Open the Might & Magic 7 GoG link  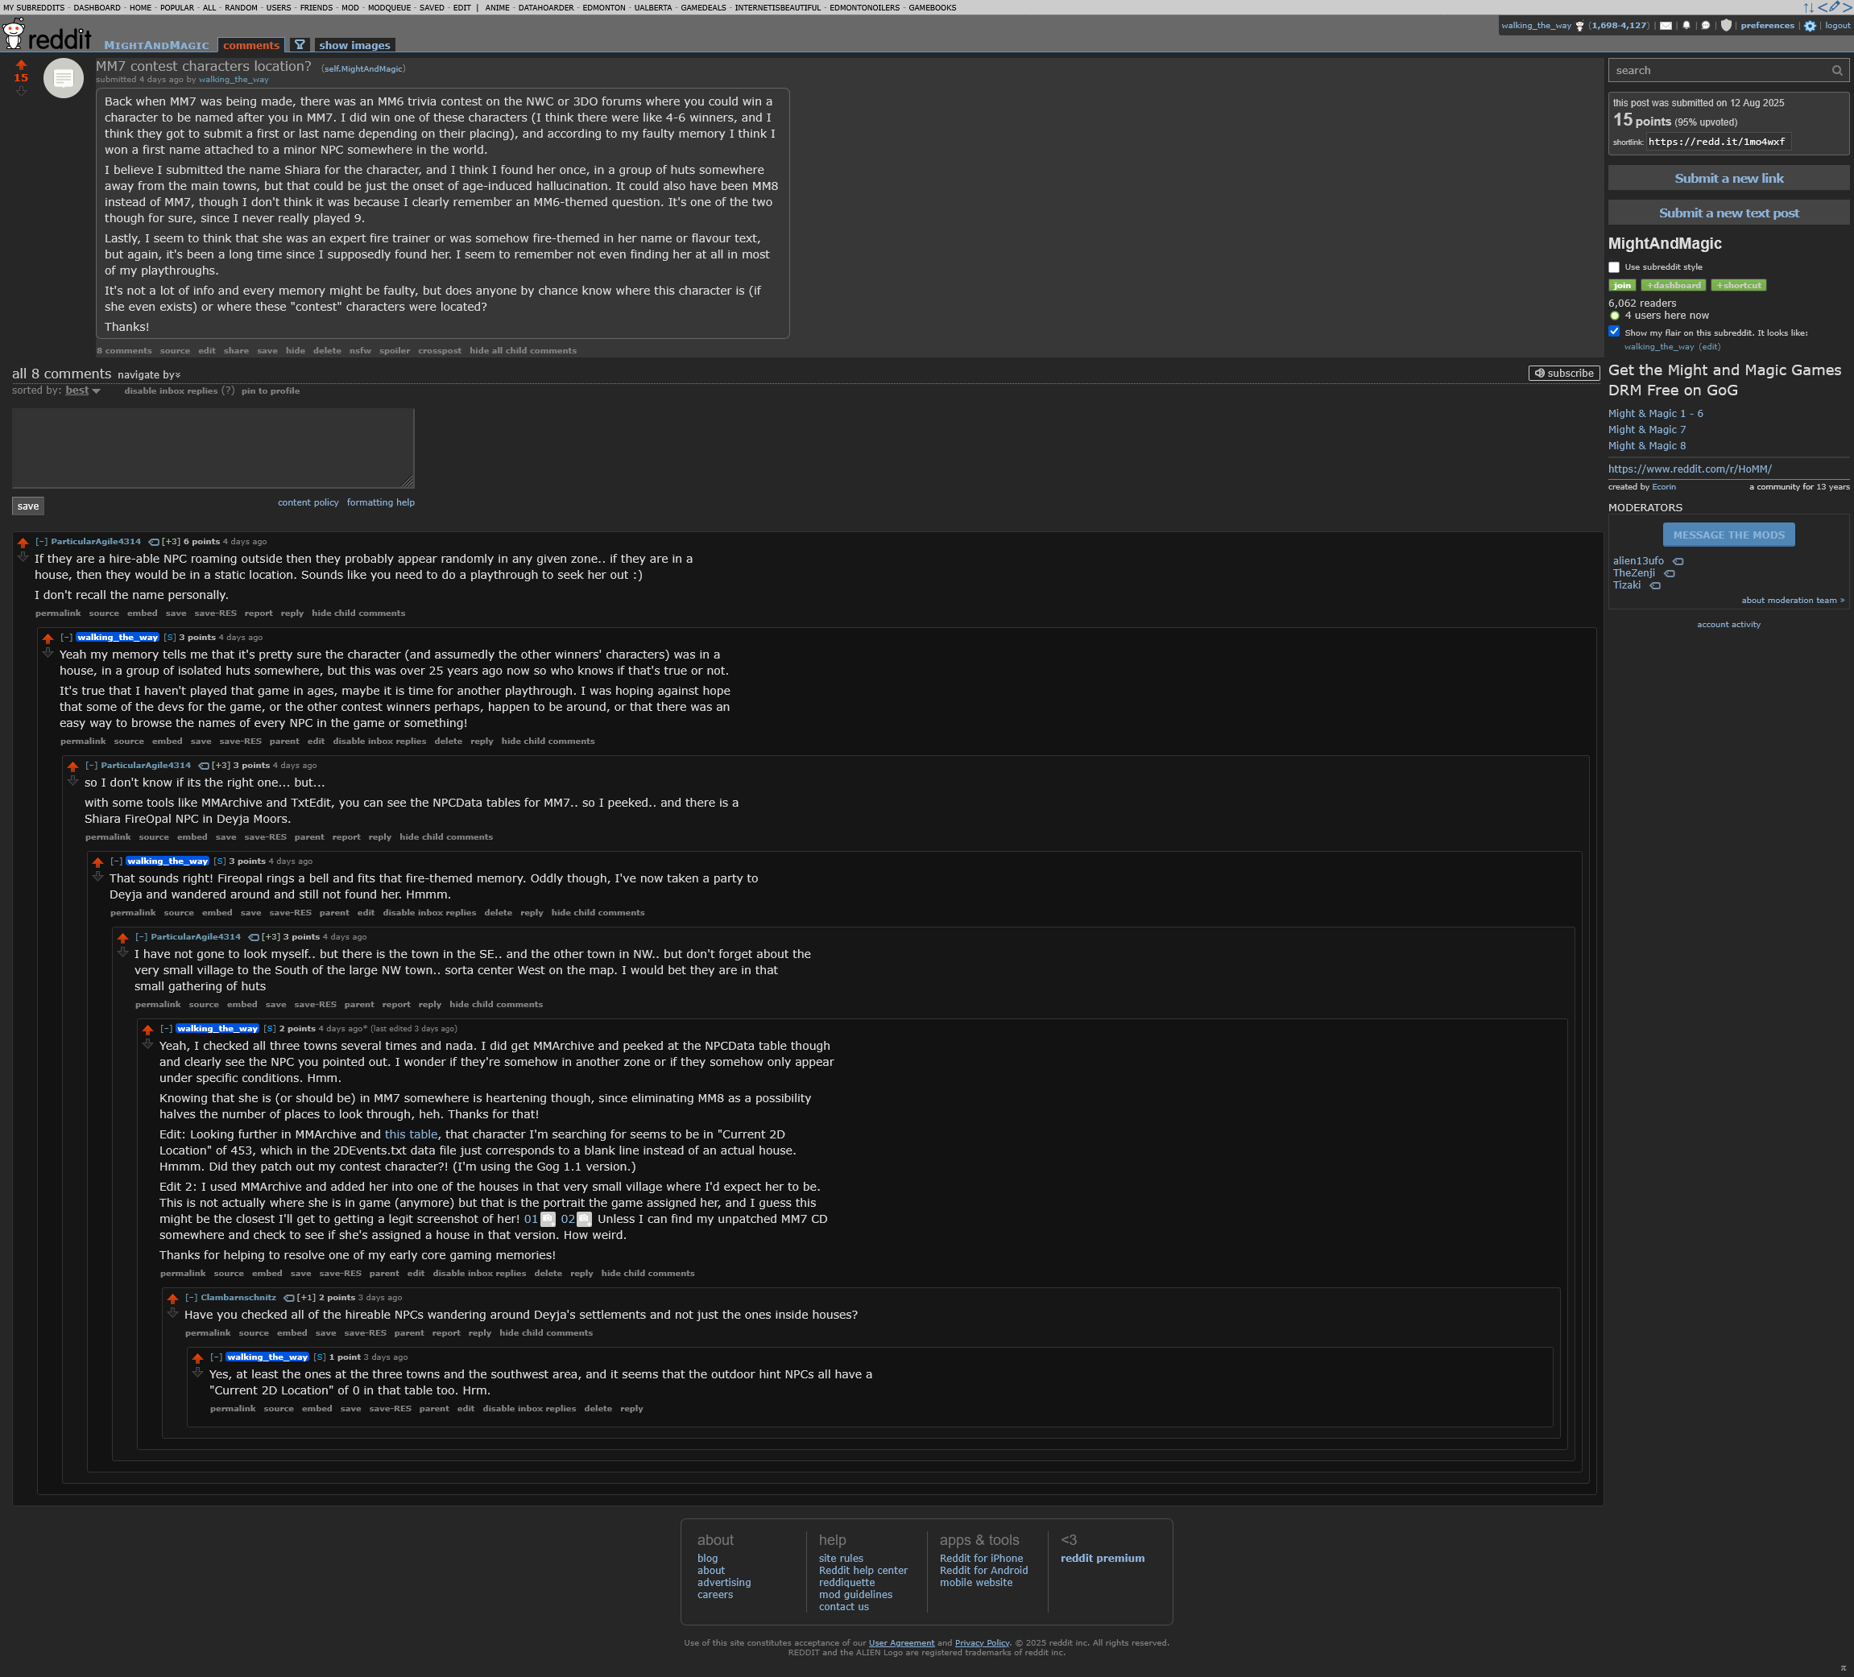tap(1646, 429)
